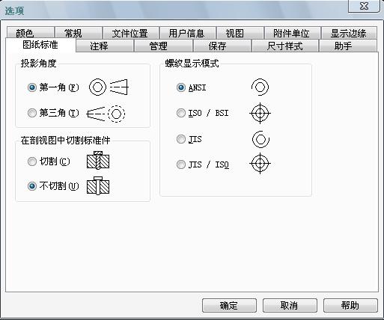Select the 第一角 (F) projection radio button
The width and height of the screenshot is (384, 320).
(x=32, y=87)
